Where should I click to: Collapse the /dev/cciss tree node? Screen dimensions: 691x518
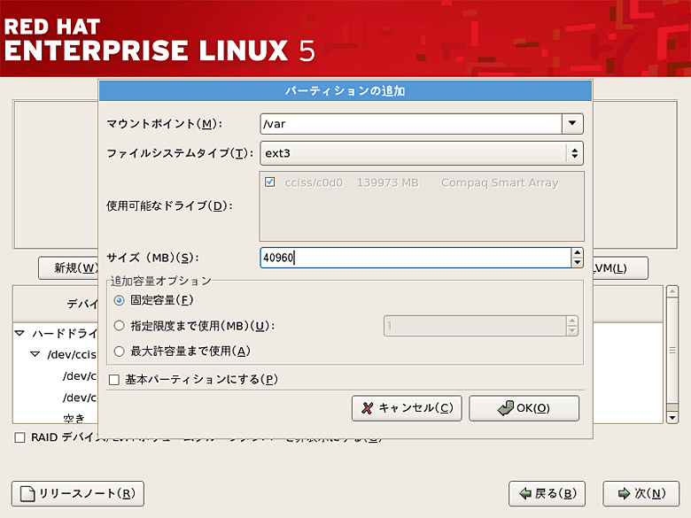pos(35,354)
